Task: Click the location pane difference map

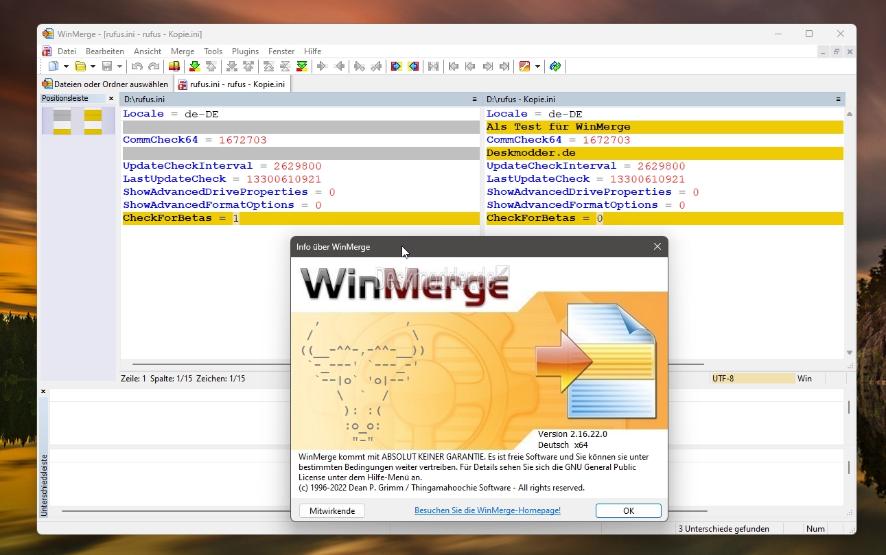Action: (78, 121)
